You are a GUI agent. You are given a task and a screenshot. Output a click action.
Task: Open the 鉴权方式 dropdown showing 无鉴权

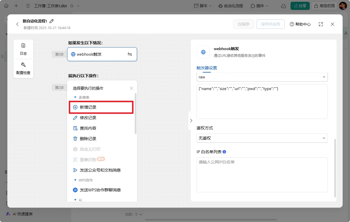click(x=262, y=138)
